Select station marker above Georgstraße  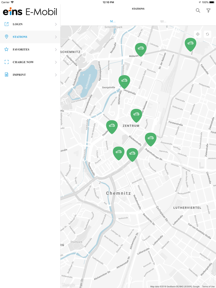124,81
